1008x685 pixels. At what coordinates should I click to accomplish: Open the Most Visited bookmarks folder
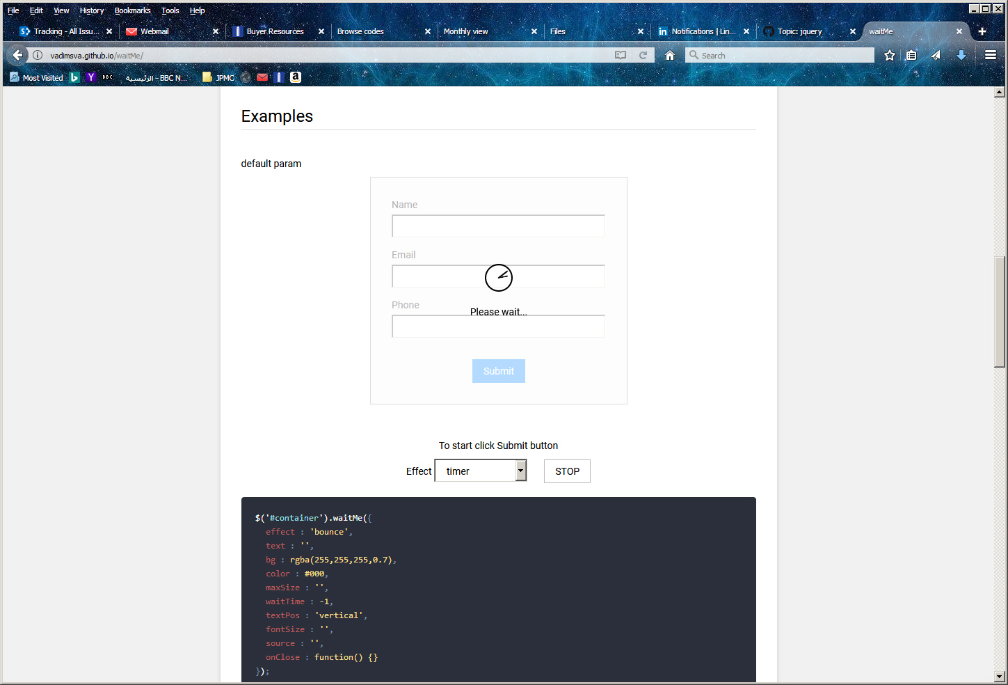pyautogui.click(x=36, y=78)
